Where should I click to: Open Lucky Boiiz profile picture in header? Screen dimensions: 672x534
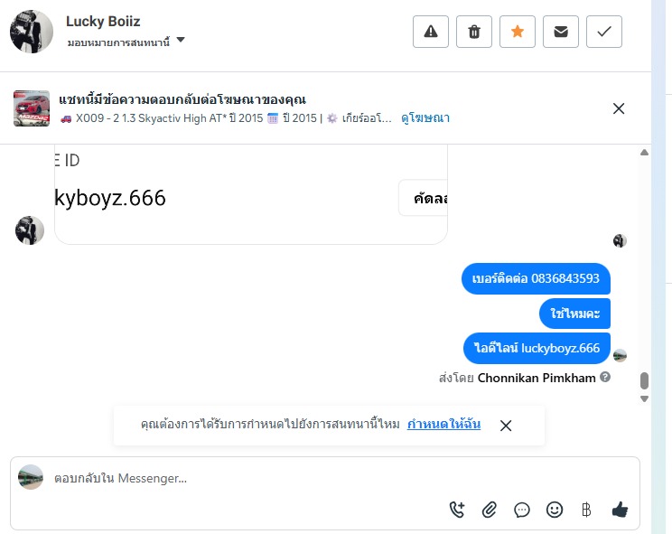point(32,32)
